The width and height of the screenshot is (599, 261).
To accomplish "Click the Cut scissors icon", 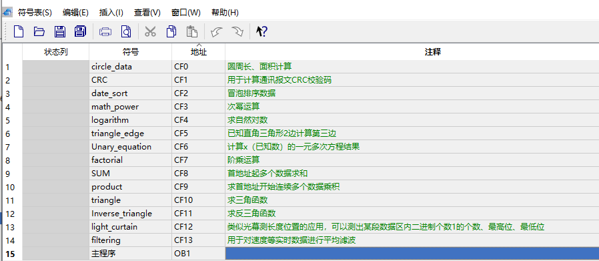I will coord(150,31).
